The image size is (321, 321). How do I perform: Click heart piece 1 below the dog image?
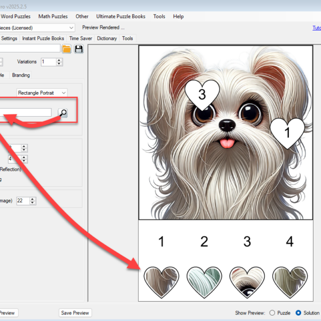(161, 281)
